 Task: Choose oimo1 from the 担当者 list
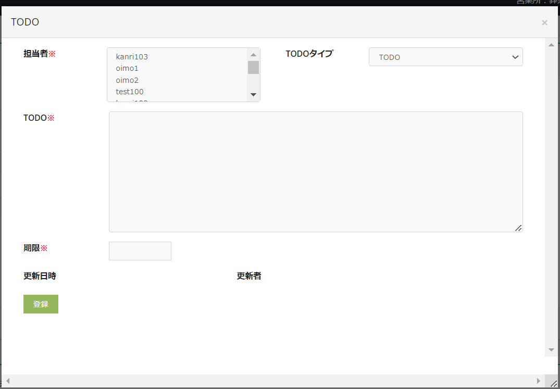(x=127, y=68)
